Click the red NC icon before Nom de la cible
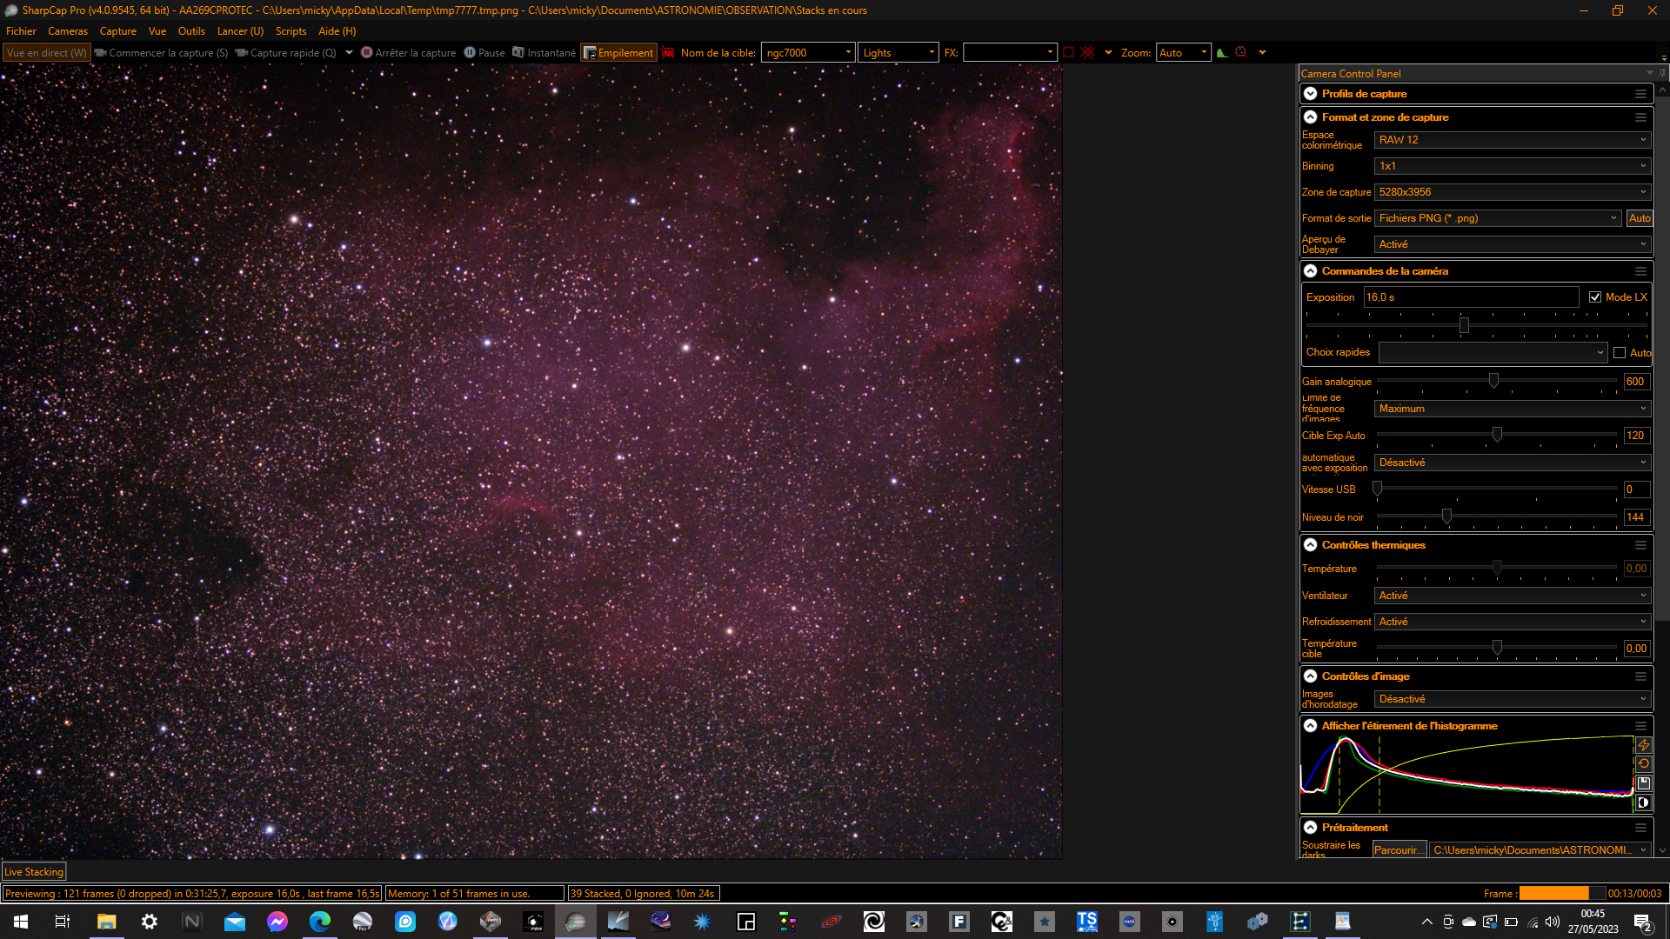 (668, 53)
